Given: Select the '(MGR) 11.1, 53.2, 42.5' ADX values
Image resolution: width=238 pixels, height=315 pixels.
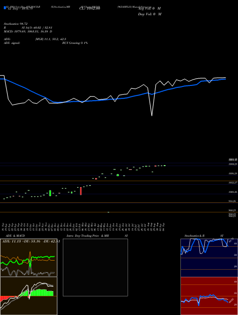Looking at the screenshot, I should tap(50, 39).
